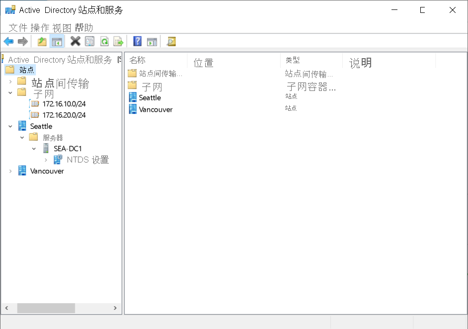Viewport: 468px width, 329px height.
Task: Select Vancouver name in right list
Action: tap(156, 109)
